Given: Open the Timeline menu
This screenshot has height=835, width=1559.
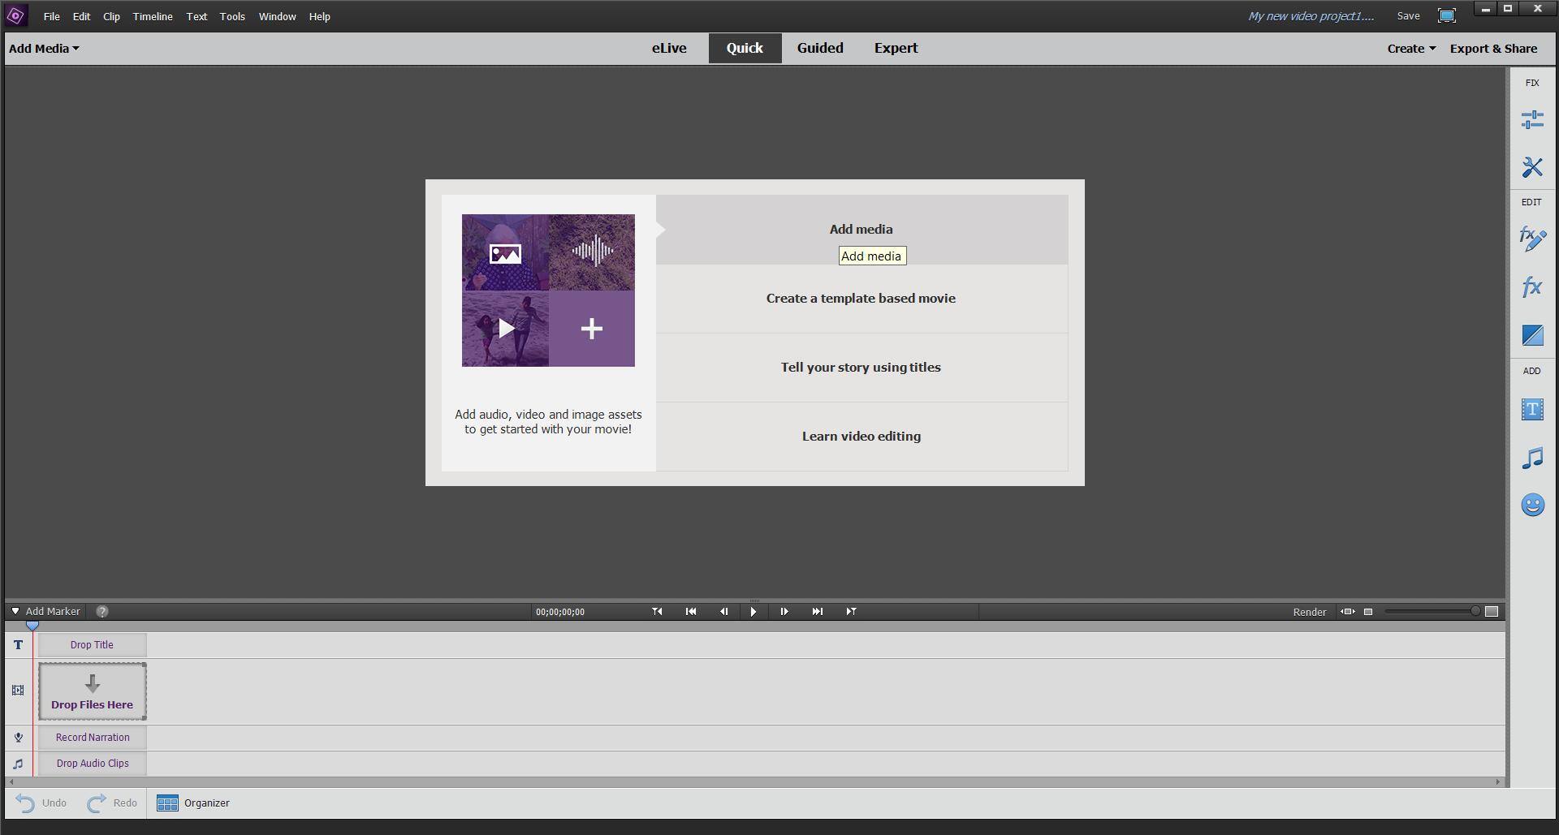Looking at the screenshot, I should click(153, 16).
